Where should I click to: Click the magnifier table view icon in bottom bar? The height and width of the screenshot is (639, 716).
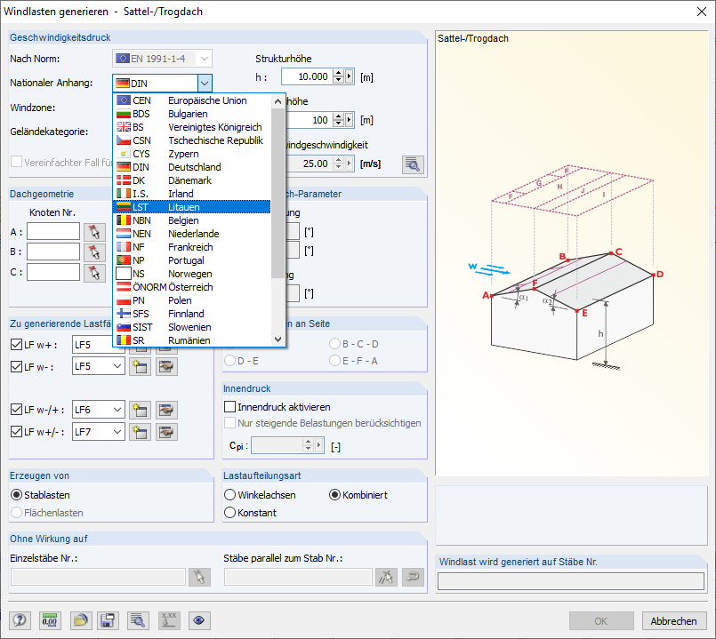(x=138, y=620)
